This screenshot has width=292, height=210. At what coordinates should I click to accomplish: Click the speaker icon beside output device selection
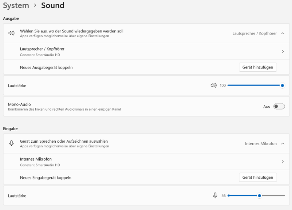pos(11,33)
